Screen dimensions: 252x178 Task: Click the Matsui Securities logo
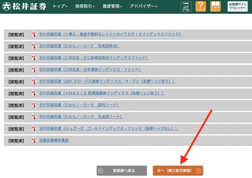click(24, 6)
